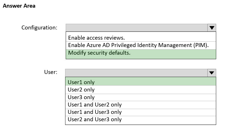Screen dimensions: 225x132
Task: Pick 'User2 only' from the User list
Action: 141,90
